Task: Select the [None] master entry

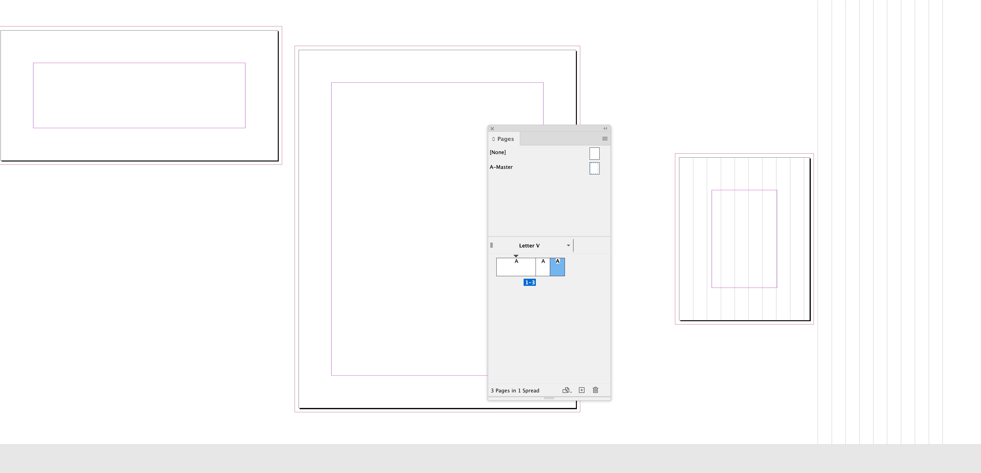Action: [498, 152]
